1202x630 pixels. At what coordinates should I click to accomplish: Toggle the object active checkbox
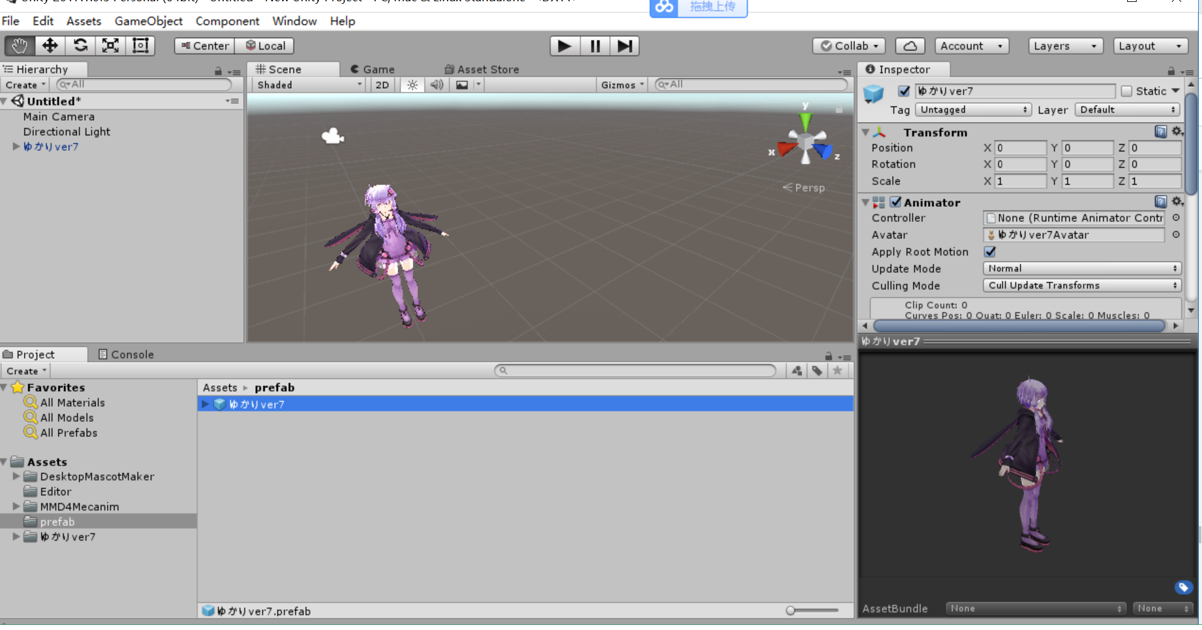point(904,91)
